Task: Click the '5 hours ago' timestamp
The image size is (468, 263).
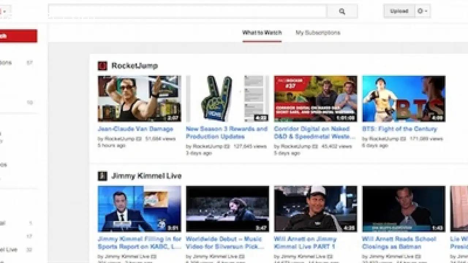Action: click(x=112, y=145)
